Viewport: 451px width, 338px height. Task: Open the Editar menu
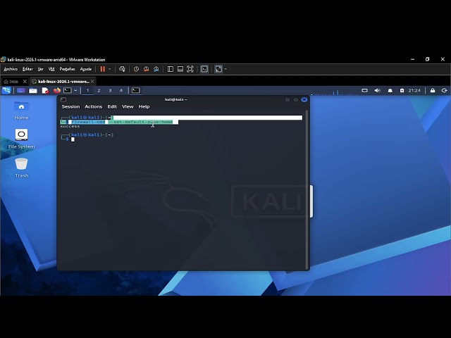click(x=27, y=69)
